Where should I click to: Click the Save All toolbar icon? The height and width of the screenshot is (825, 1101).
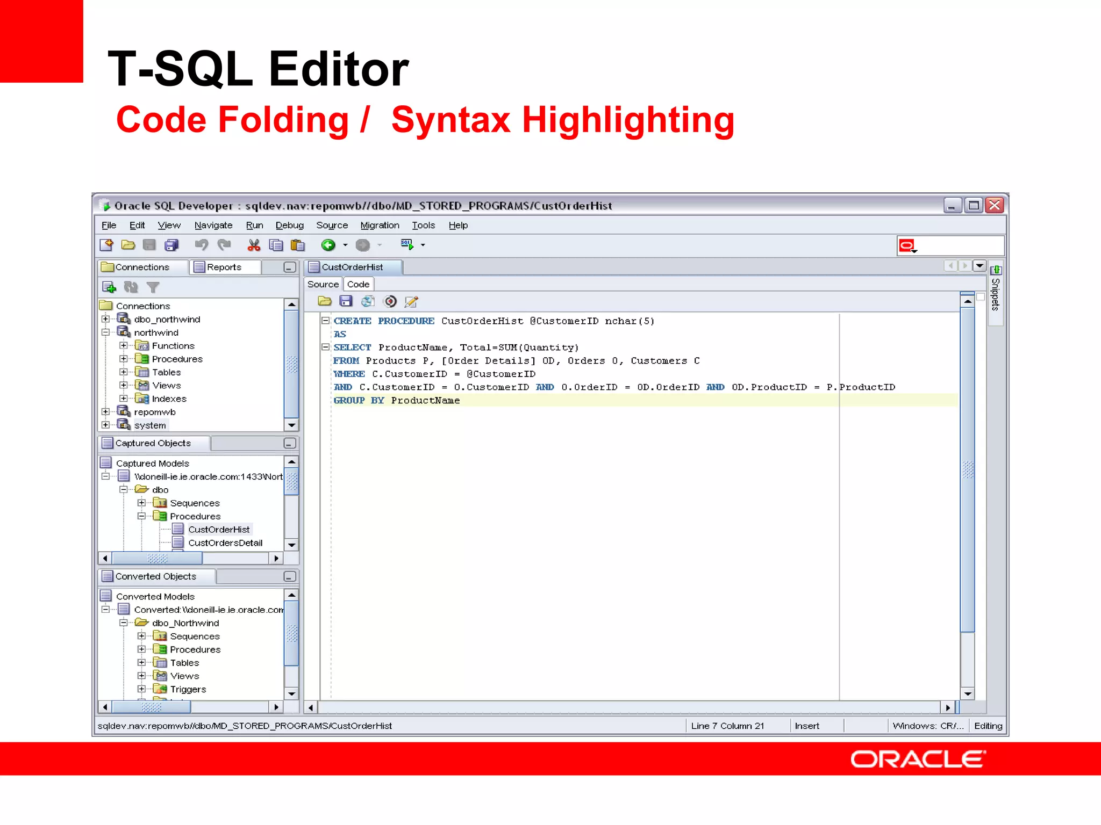(171, 245)
